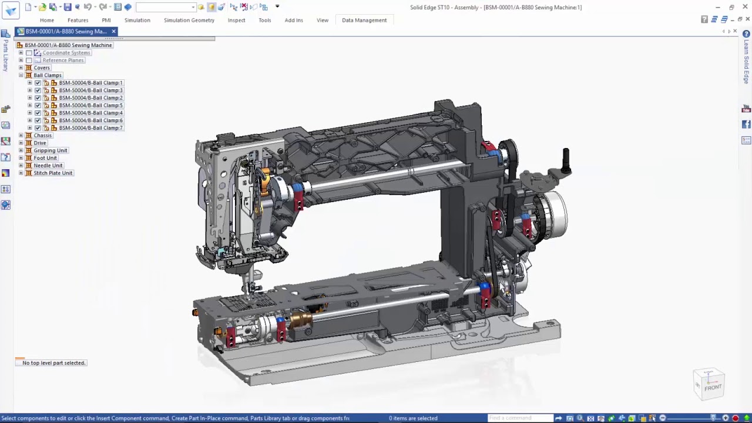The image size is (752, 423).
Task: Click the red record button in status bar
Action: coord(736,418)
